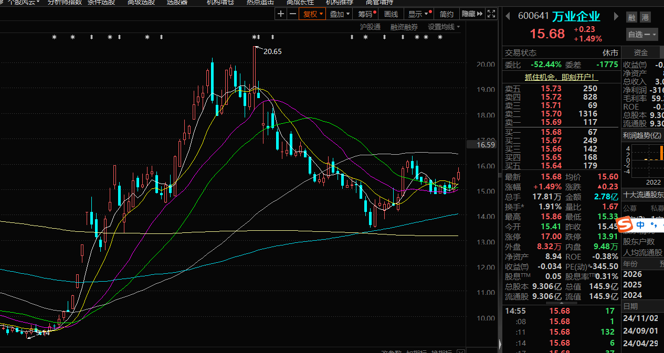The width and height of the screenshot is (664, 353).
Task: Select the 卖四 15.72 order row
Action: pos(561,97)
